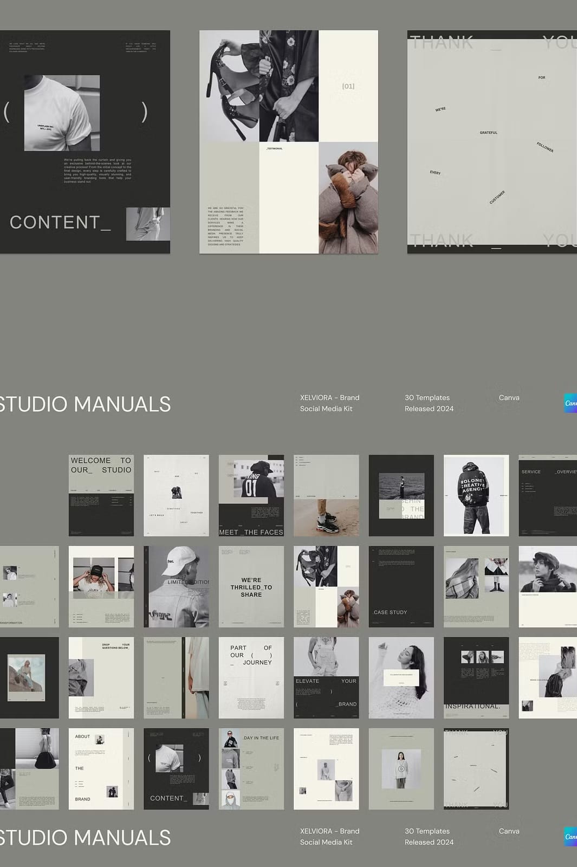Open the PART OF OUR JOURNEY template
Screen dimensions: 577x867
251,678
